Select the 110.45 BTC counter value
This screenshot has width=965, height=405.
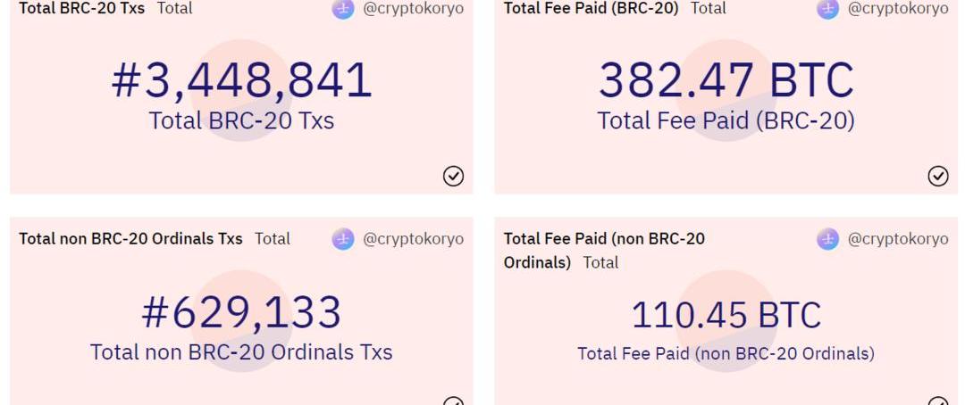[x=726, y=315]
